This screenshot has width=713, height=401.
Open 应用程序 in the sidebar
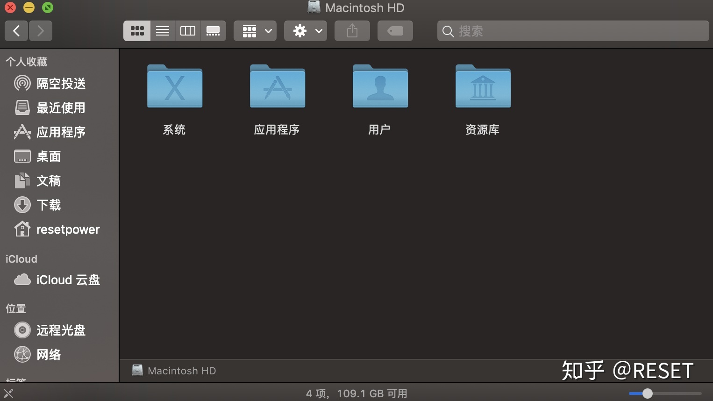(59, 132)
